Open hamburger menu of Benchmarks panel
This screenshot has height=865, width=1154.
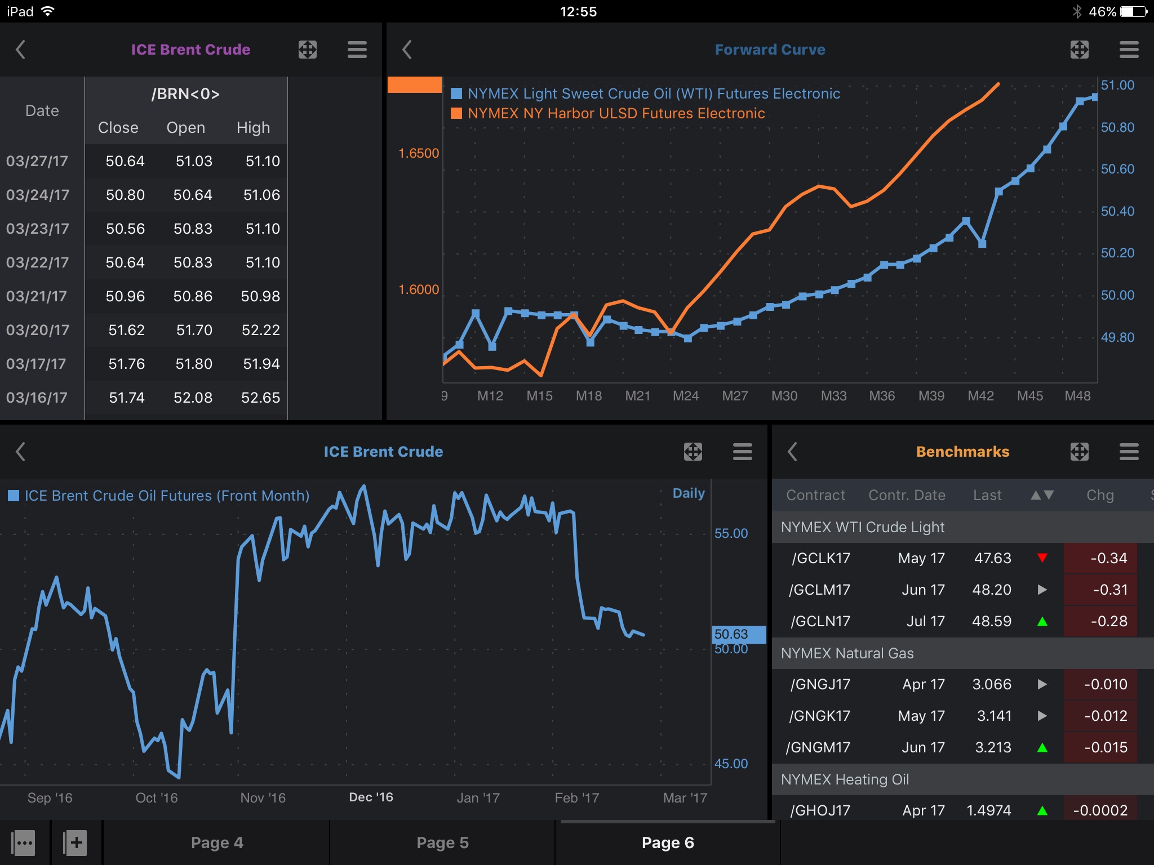click(1129, 452)
